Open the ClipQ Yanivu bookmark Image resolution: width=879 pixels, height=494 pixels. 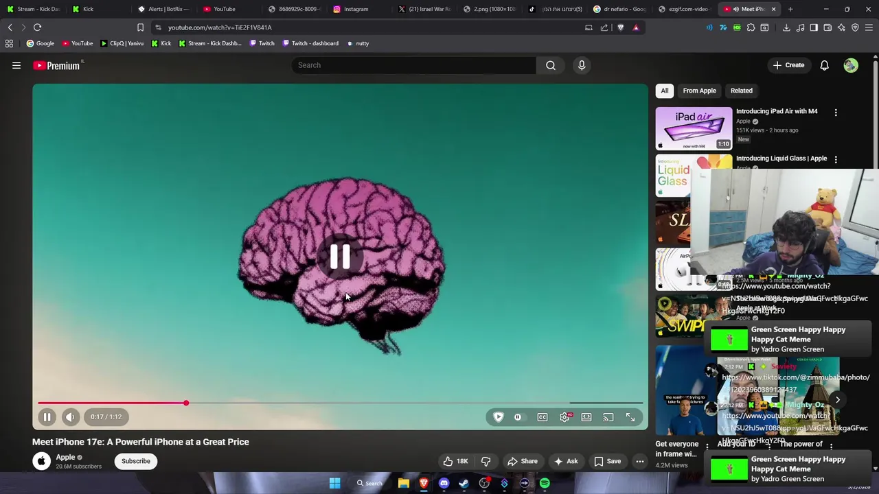[122, 43]
